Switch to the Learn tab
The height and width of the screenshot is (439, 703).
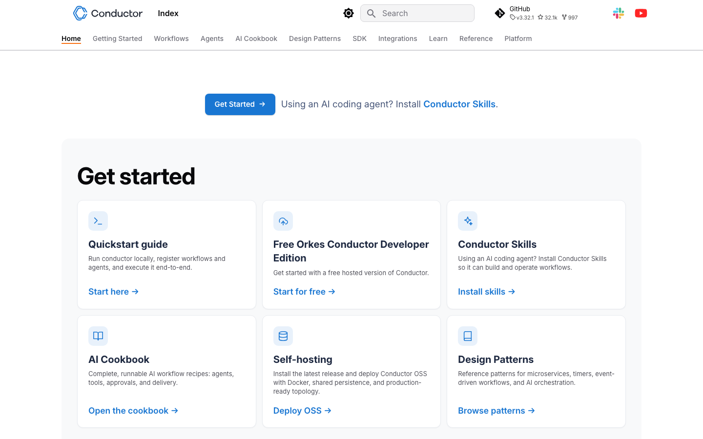pyautogui.click(x=438, y=39)
